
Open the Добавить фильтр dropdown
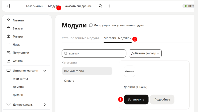[x=145, y=53]
